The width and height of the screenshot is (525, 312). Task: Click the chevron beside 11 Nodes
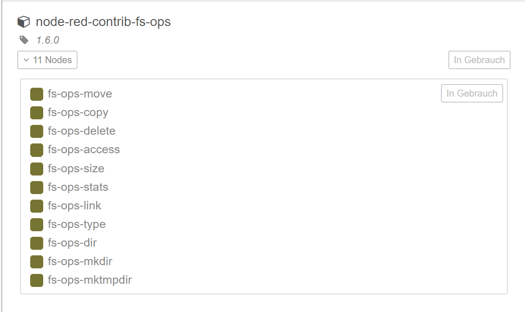[x=26, y=60]
